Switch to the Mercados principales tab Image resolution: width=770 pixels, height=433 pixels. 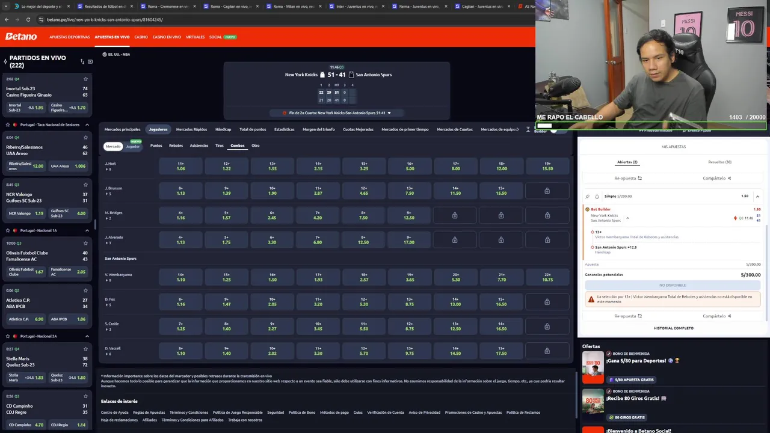click(122, 129)
